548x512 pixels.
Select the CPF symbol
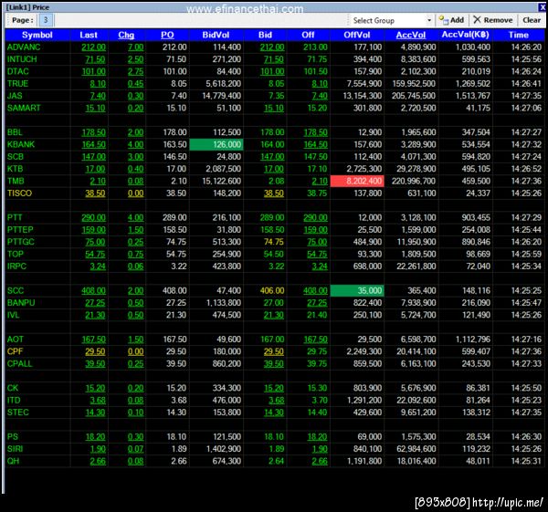[15, 351]
